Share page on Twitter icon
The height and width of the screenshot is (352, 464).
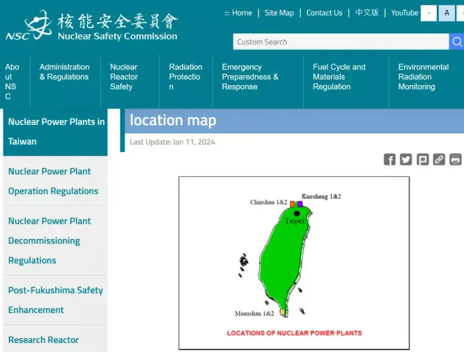click(x=406, y=159)
